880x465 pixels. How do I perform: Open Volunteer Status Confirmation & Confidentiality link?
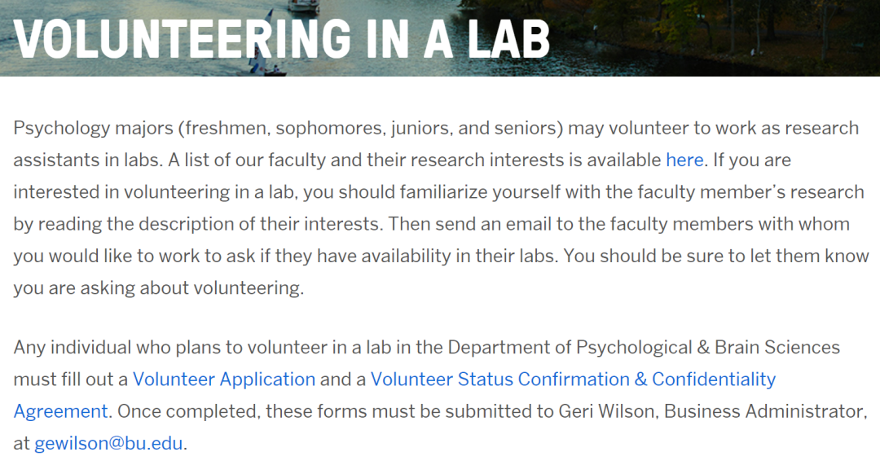pyautogui.click(x=573, y=379)
